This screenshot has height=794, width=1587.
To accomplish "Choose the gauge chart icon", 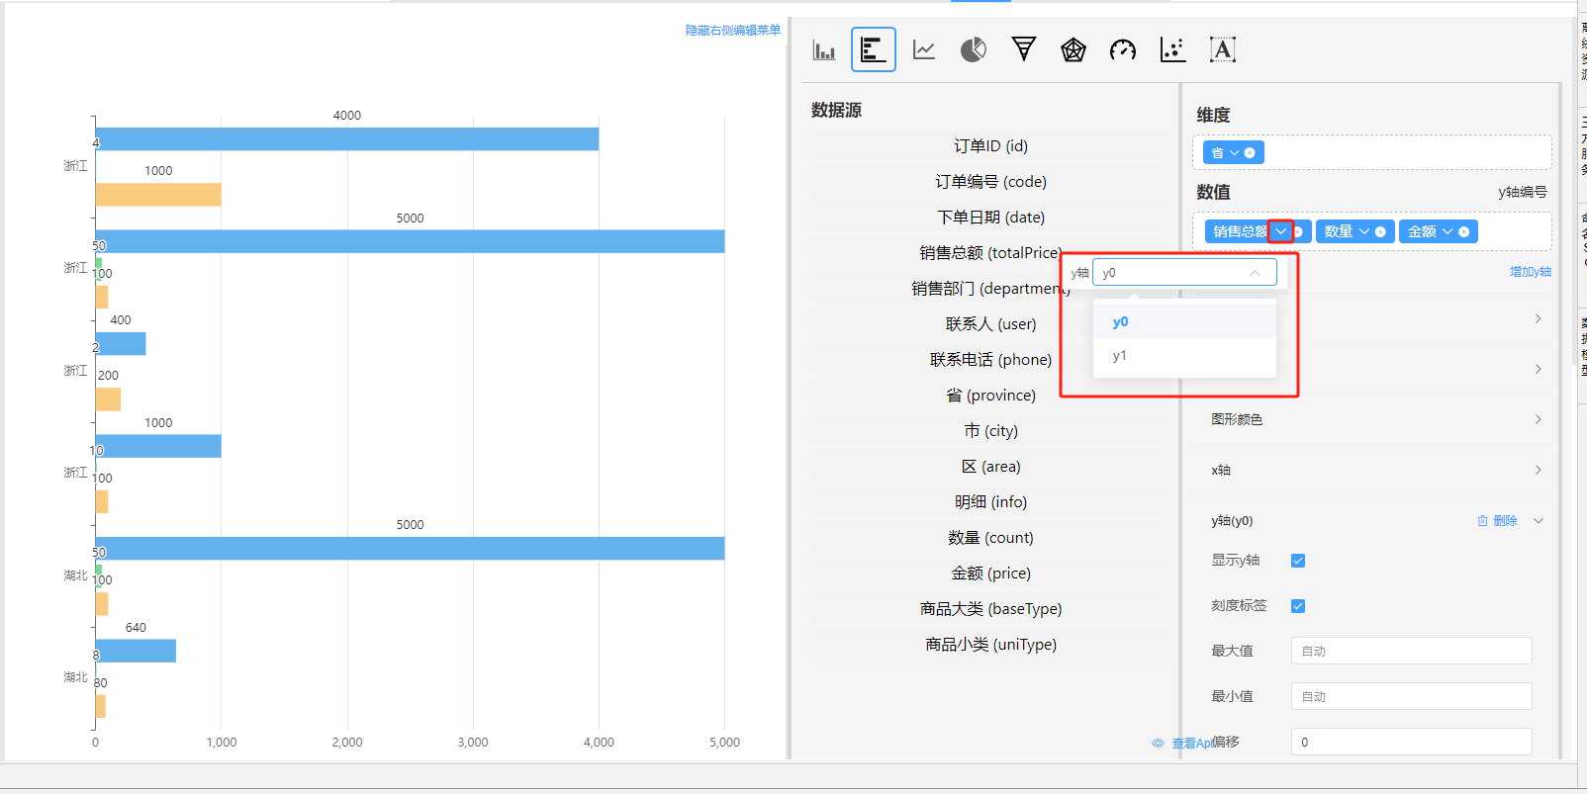I will [1123, 49].
